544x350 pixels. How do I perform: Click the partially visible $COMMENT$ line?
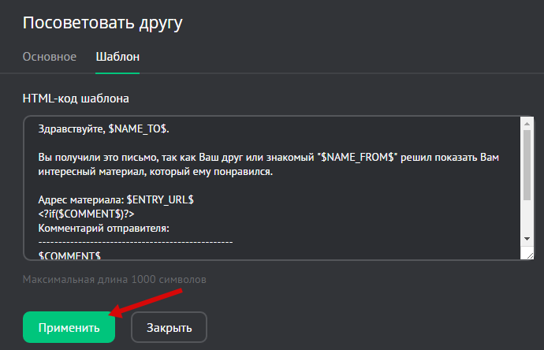(69, 255)
